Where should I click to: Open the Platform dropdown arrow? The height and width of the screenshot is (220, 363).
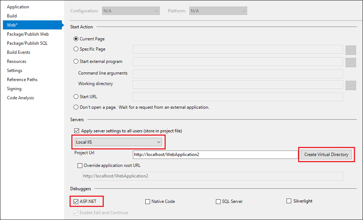point(243,11)
